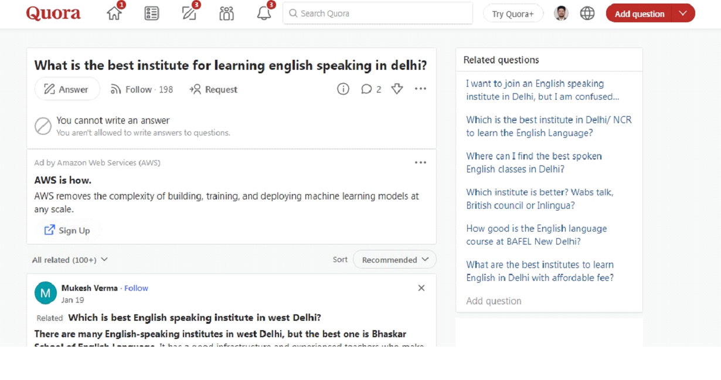
Task: View question info icon
Action: click(x=343, y=89)
